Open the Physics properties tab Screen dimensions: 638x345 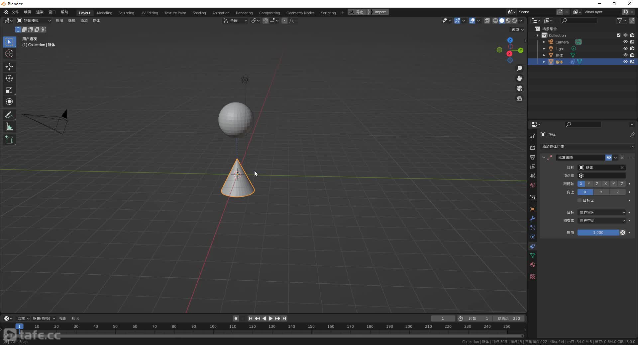533,237
